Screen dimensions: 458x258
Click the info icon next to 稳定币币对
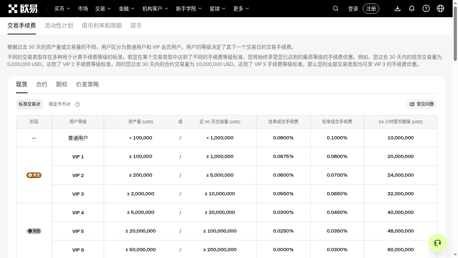click(77, 104)
